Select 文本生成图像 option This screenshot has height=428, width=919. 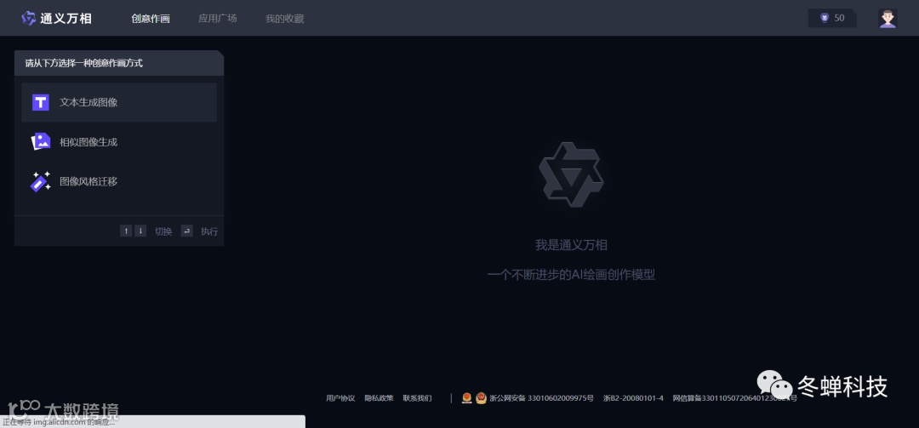tap(119, 102)
